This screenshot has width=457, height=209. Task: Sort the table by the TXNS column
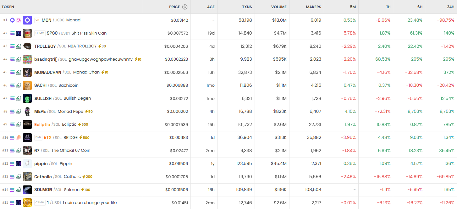point(247,7)
